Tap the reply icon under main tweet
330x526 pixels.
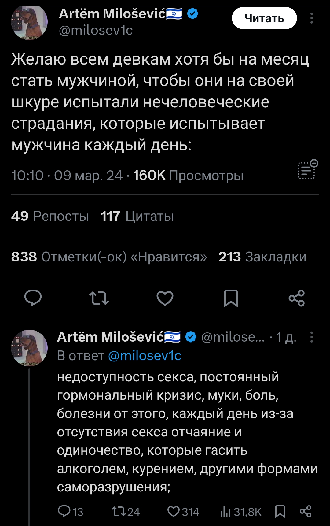click(x=33, y=298)
